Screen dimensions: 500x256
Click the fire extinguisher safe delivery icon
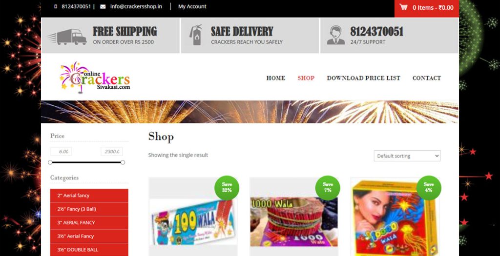tap(196, 35)
